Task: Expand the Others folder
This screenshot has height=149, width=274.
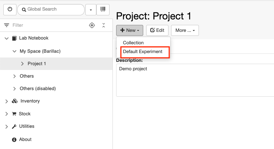Action: pyautogui.click(x=15, y=76)
